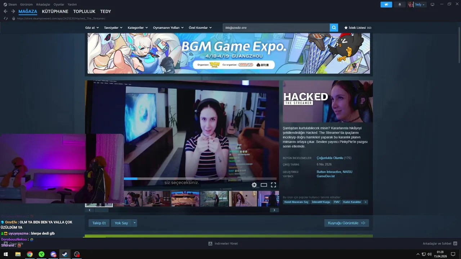Open the announcements megaphone button
The image size is (461, 259).
[x=386, y=4]
